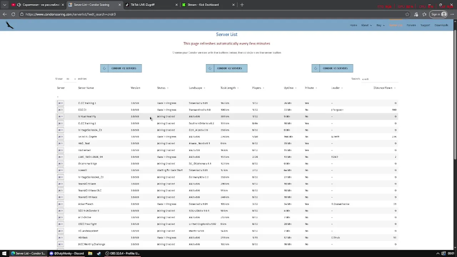Open the Show entries dropdown
Screen dimensions: 457x257
(x=70, y=79)
